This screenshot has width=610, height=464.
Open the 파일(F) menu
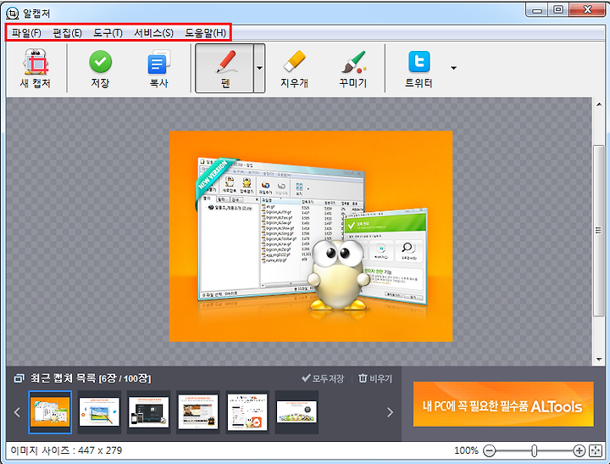pyautogui.click(x=26, y=33)
